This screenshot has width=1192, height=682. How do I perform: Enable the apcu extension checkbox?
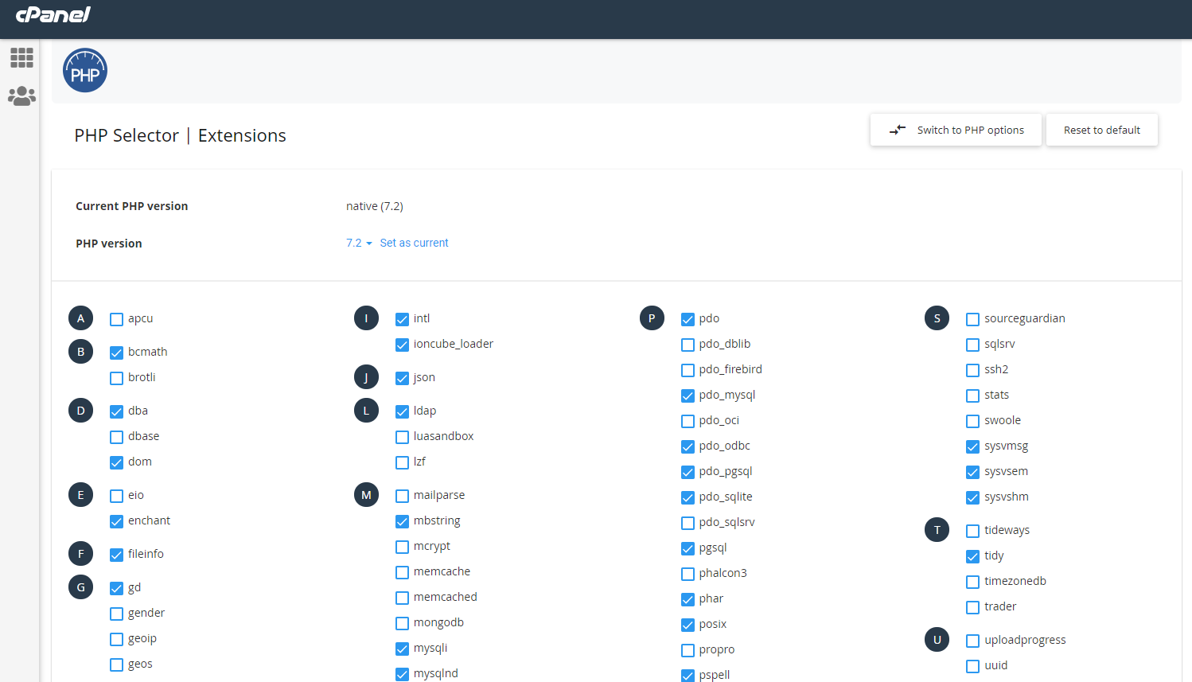point(115,318)
